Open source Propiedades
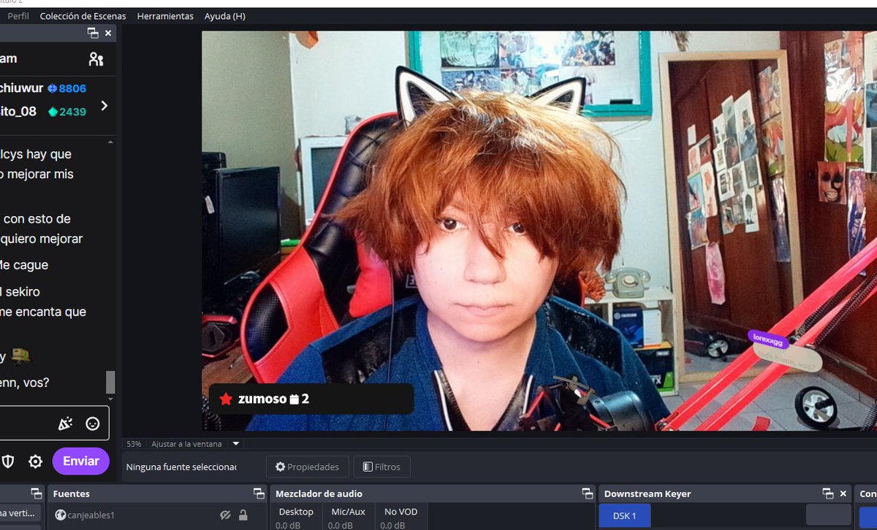The image size is (877, 530). (x=307, y=466)
